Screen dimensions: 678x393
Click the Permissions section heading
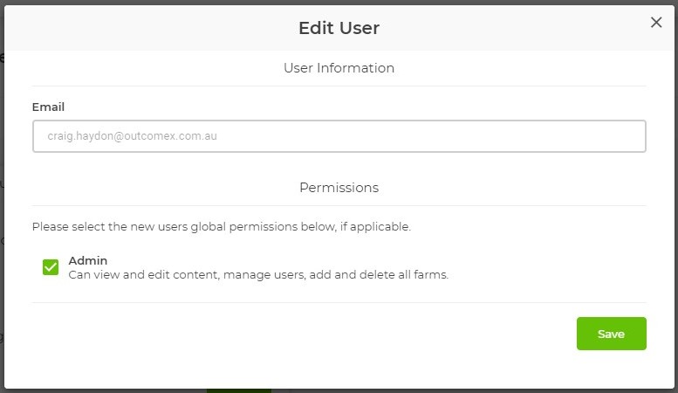click(x=339, y=188)
